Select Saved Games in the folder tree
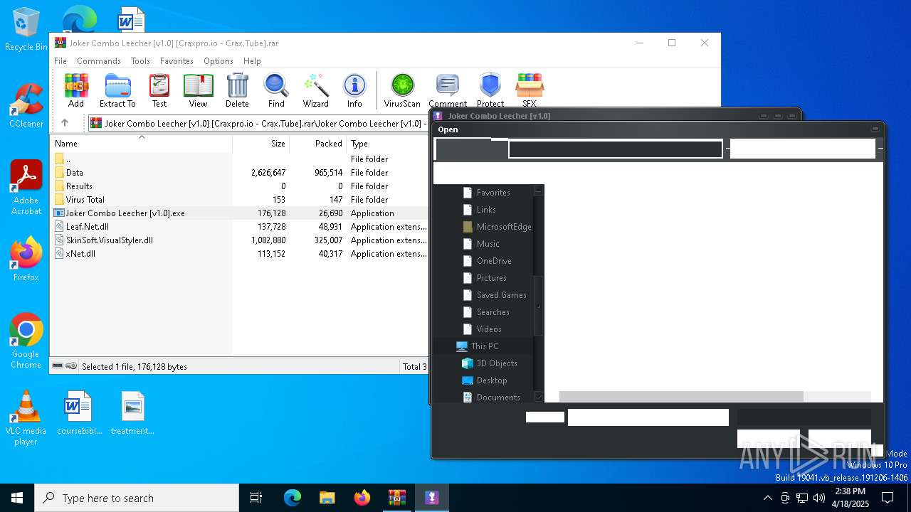The height and width of the screenshot is (512, 911). click(502, 295)
